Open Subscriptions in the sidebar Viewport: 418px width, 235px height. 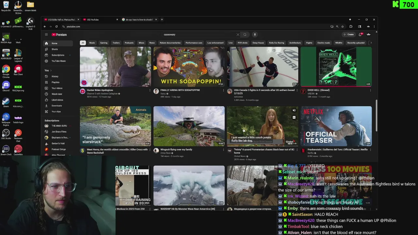point(57,55)
